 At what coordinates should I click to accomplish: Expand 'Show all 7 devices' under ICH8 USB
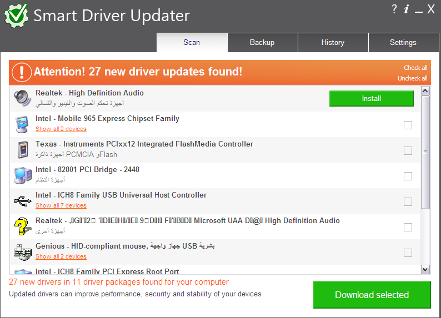(61, 205)
